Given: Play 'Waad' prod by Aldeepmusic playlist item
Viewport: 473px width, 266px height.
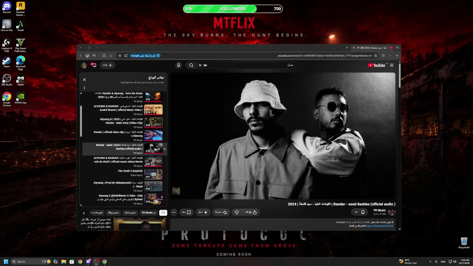Looking at the screenshot, I should (124, 186).
